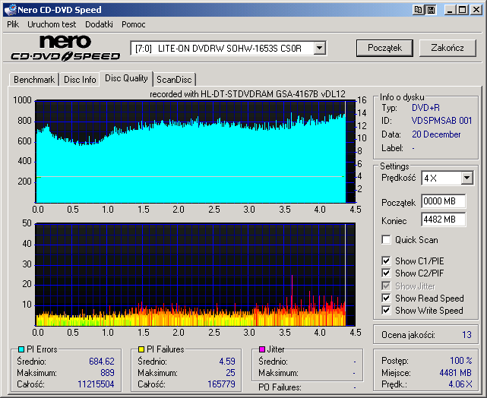The width and height of the screenshot is (487, 398).
Task: Close the Nero CD-DVD Speed window
Action: coord(476,10)
